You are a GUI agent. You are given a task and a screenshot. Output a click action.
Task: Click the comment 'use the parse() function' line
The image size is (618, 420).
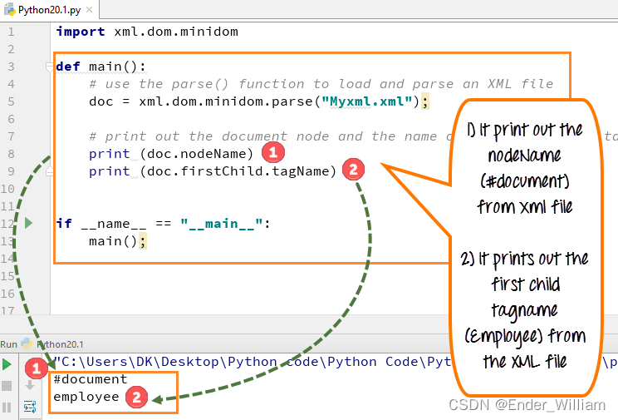point(321,84)
